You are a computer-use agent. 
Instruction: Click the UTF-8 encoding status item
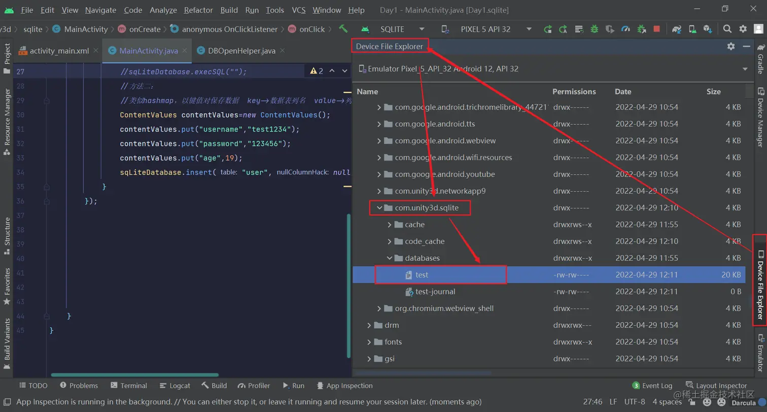(x=635, y=402)
